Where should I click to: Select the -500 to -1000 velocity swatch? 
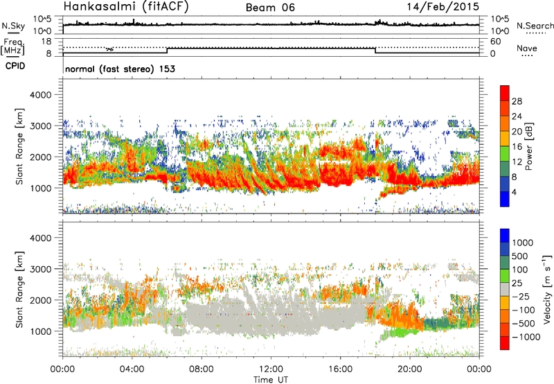click(505, 329)
